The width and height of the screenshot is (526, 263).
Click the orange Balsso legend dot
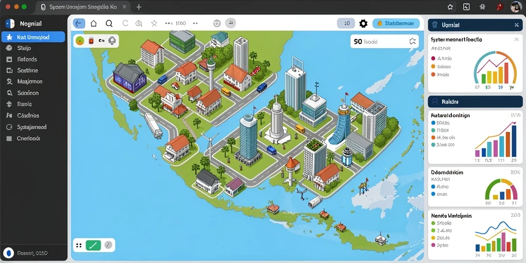coord(433,66)
